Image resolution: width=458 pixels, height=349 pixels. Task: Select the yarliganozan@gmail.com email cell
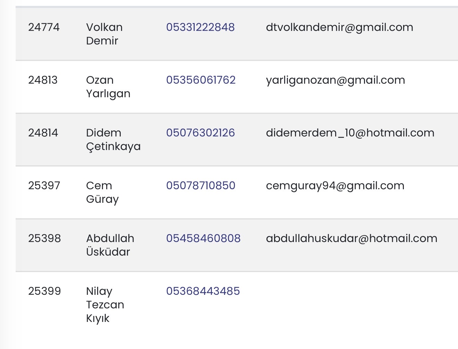(x=335, y=80)
